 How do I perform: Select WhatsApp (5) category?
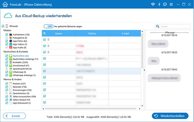tap(19, 72)
